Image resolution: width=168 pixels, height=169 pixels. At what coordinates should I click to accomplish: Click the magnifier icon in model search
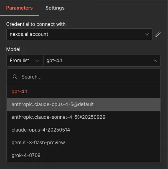15,77
